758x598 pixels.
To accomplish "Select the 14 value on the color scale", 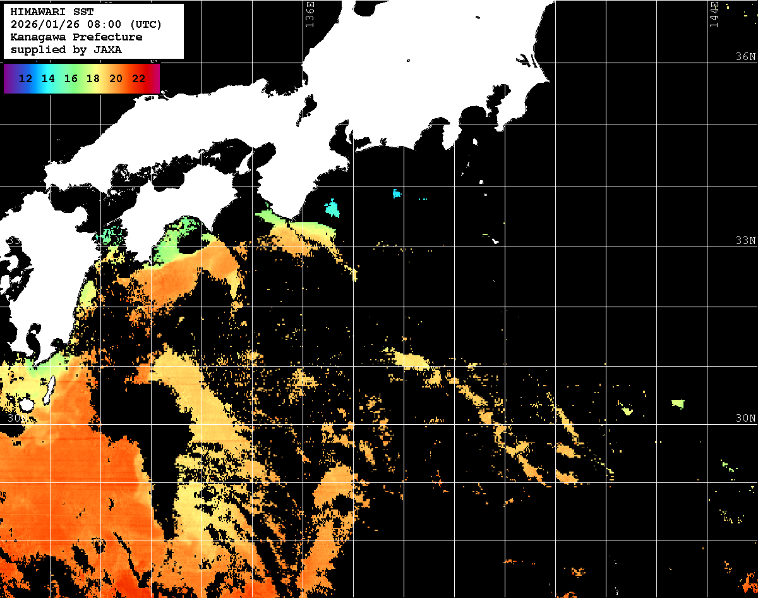I will click(x=48, y=79).
